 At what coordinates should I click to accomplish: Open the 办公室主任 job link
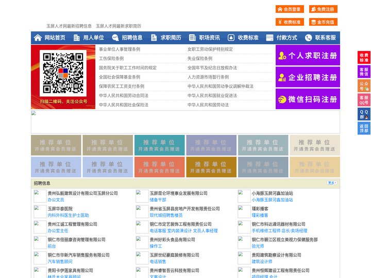pos(58,231)
